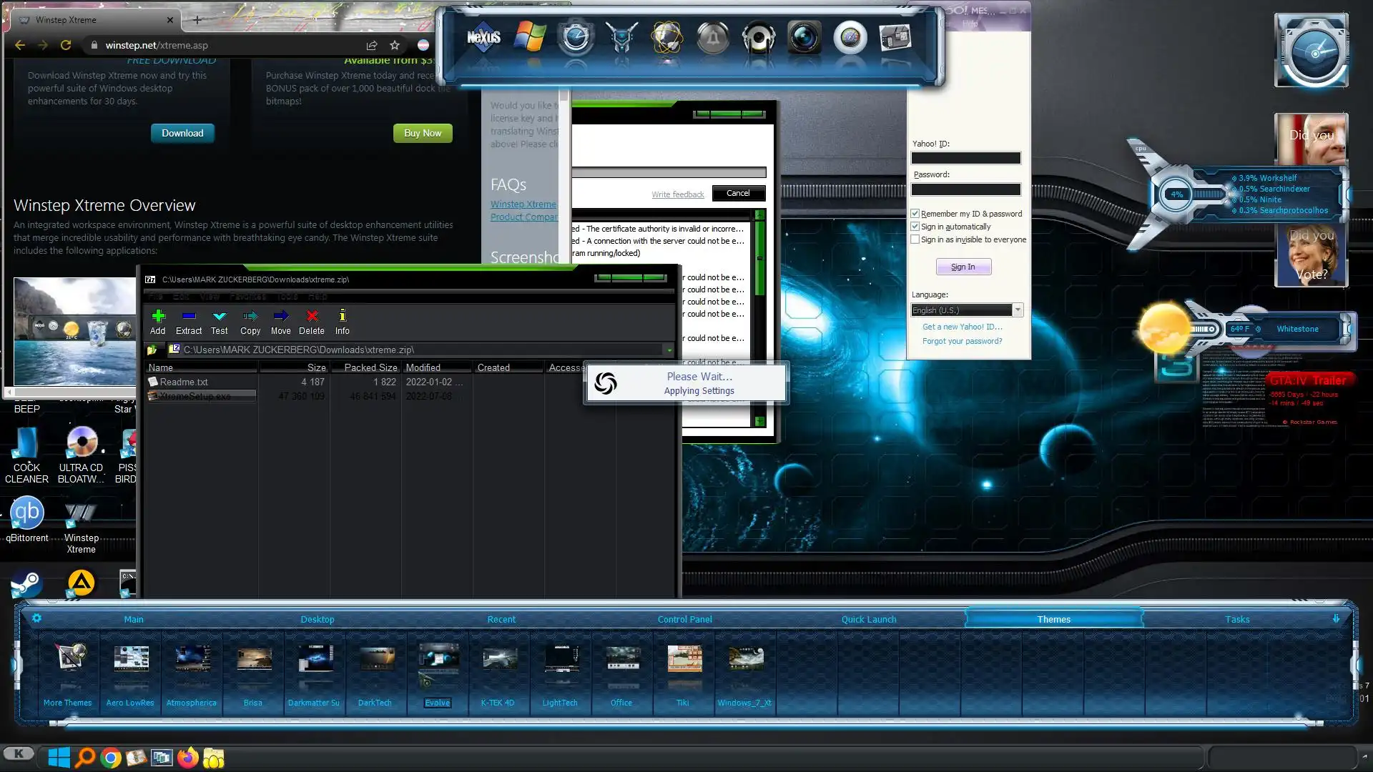Switch to the Control Panel shelf tab
1373x772 pixels.
coord(684,620)
